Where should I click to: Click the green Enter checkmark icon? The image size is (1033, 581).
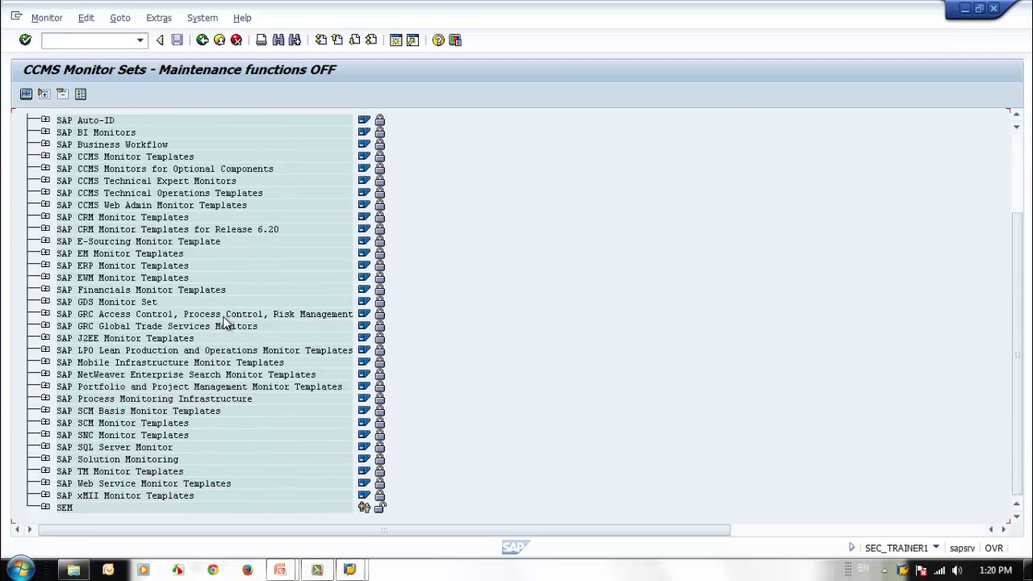tap(25, 40)
